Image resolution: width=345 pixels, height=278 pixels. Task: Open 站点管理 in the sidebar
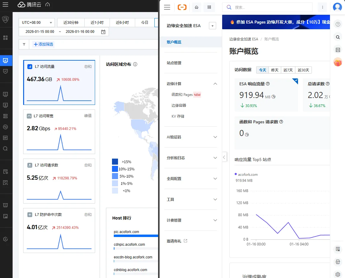pos(174,63)
